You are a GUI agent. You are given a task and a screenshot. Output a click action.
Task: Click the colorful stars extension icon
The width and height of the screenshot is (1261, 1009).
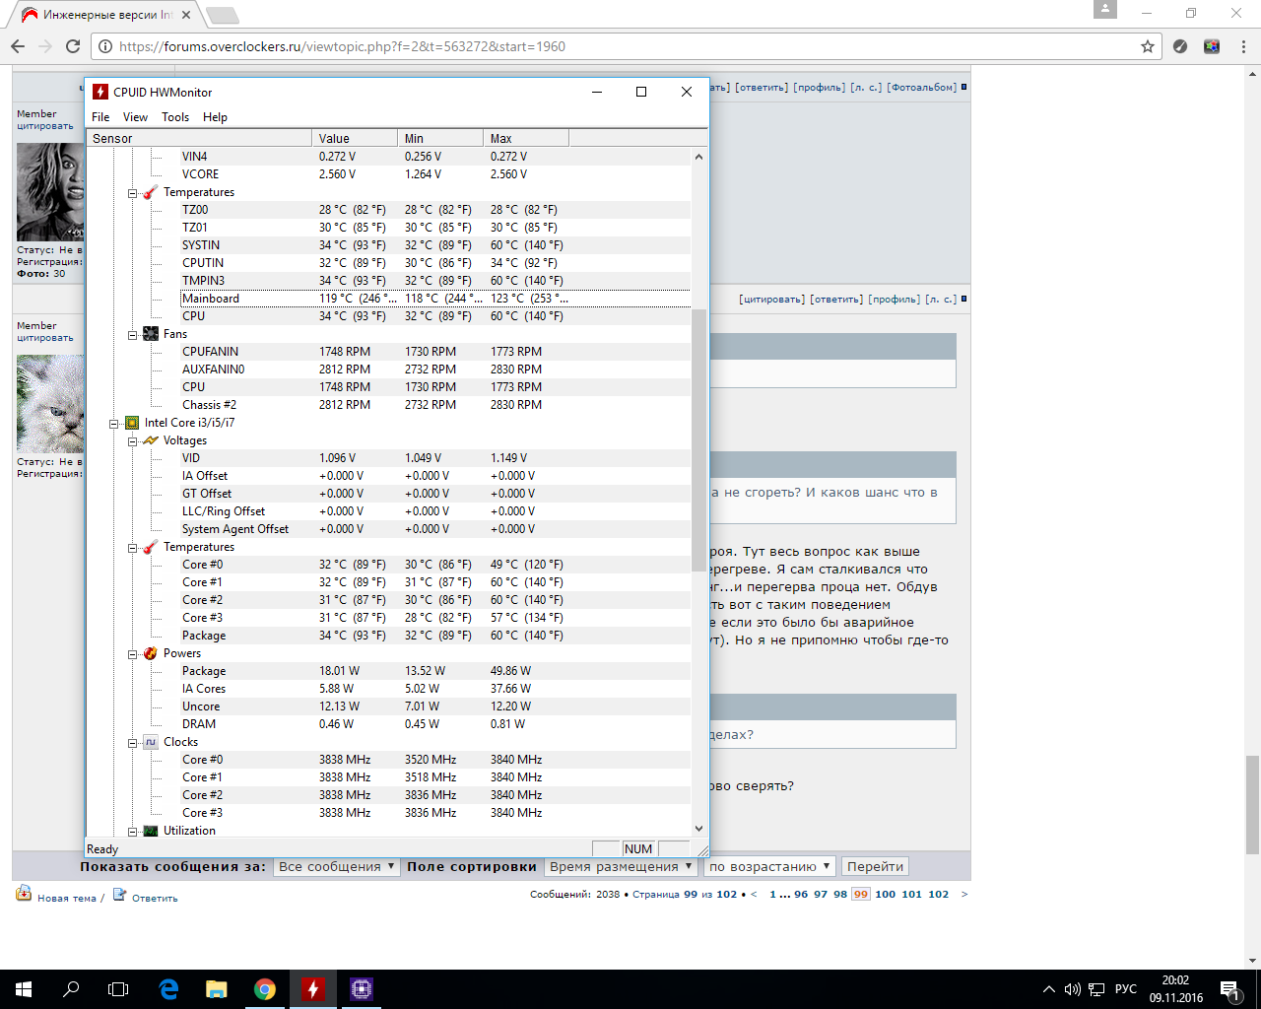(x=1212, y=46)
